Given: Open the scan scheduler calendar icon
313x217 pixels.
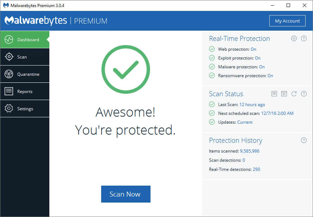Looking at the screenshot, I should [284, 94].
